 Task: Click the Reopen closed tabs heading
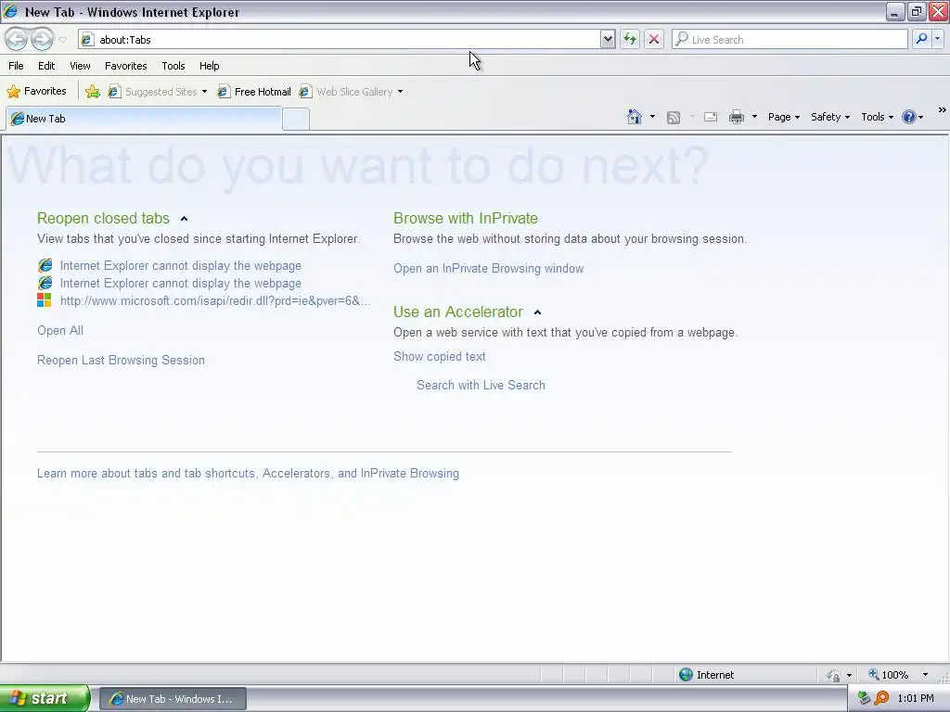pos(103,219)
